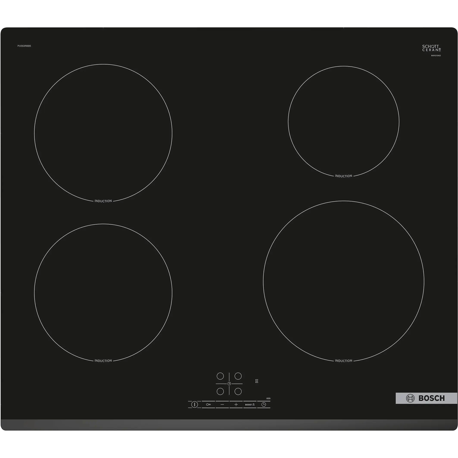Select the bottom-right zone selector circle
Image resolution: width=458 pixels, height=458 pixels.
click(x=238, y=391)
